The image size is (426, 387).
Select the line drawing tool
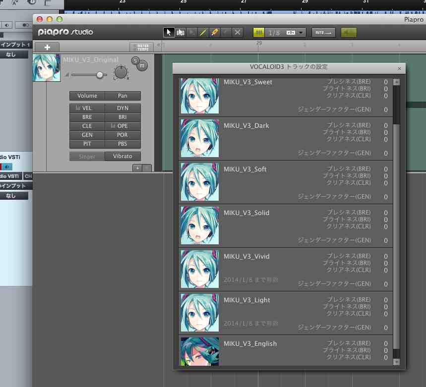click(x=203, y=33)
